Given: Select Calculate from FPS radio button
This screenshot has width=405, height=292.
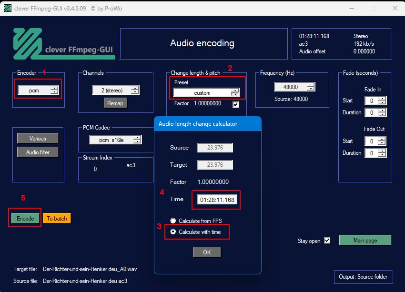Looking at the screenshot, I should pos(173,221).
